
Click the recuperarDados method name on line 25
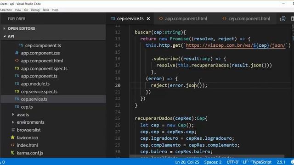coord(153,118)
